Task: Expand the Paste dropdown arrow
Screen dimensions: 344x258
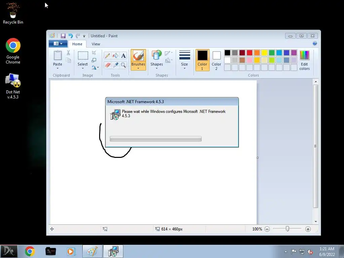Action: click(x=57, y=68)
